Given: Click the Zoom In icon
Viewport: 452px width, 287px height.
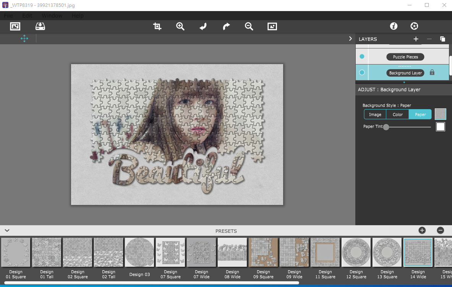Looking at the screenshot, I should pos(180,26).
